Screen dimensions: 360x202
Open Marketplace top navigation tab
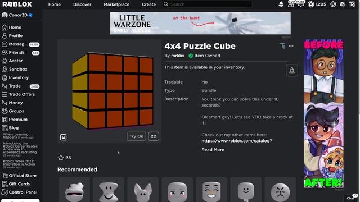point(116,4)
